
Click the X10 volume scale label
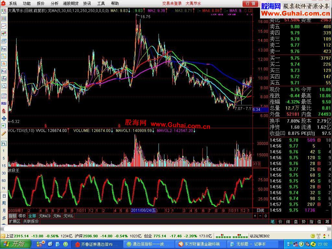(256, 164)
